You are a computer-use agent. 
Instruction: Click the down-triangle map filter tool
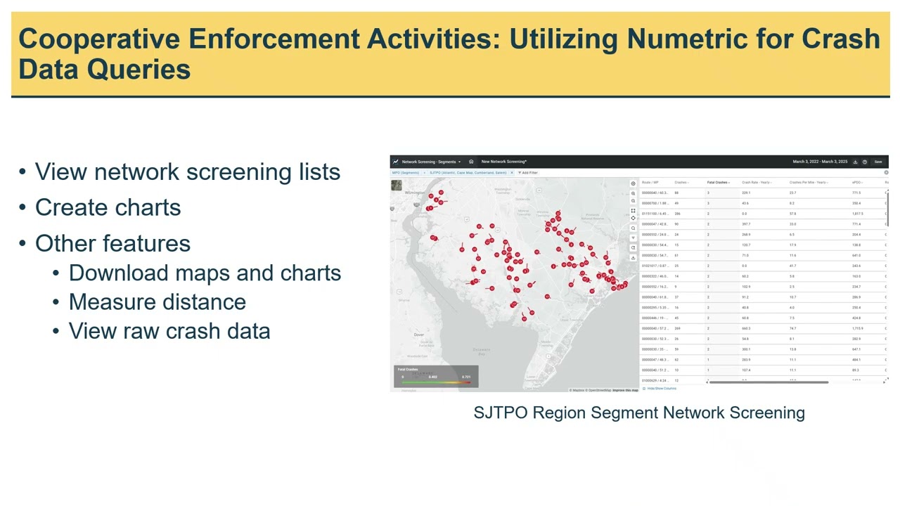click(633, 238)
